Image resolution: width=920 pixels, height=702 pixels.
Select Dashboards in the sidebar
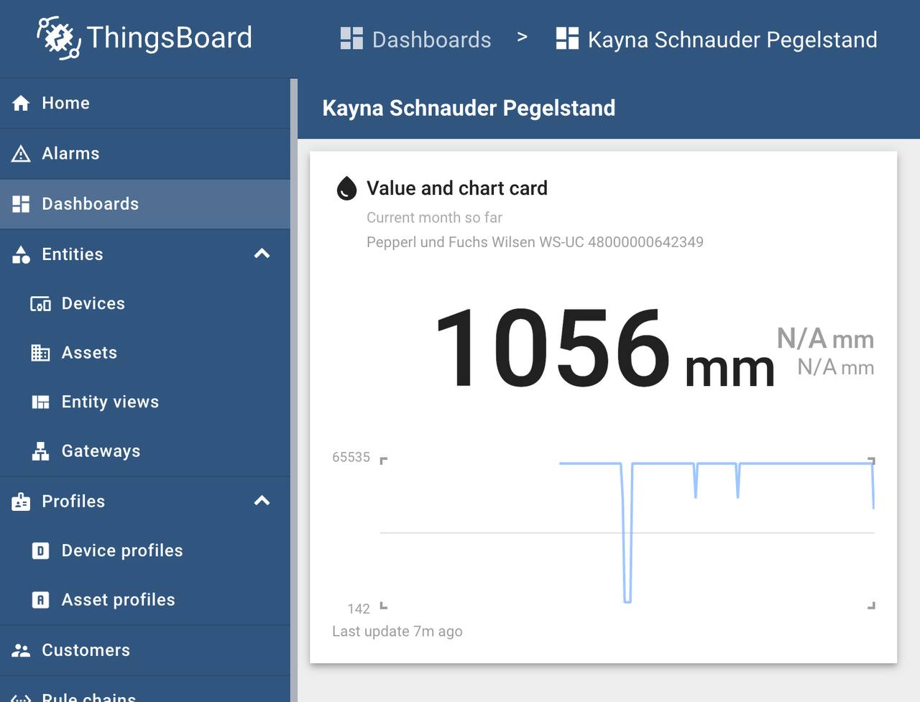click(144, 204)
